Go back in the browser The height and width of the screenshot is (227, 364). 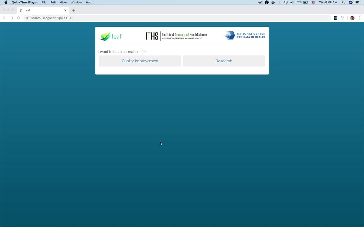coord(5,18)
